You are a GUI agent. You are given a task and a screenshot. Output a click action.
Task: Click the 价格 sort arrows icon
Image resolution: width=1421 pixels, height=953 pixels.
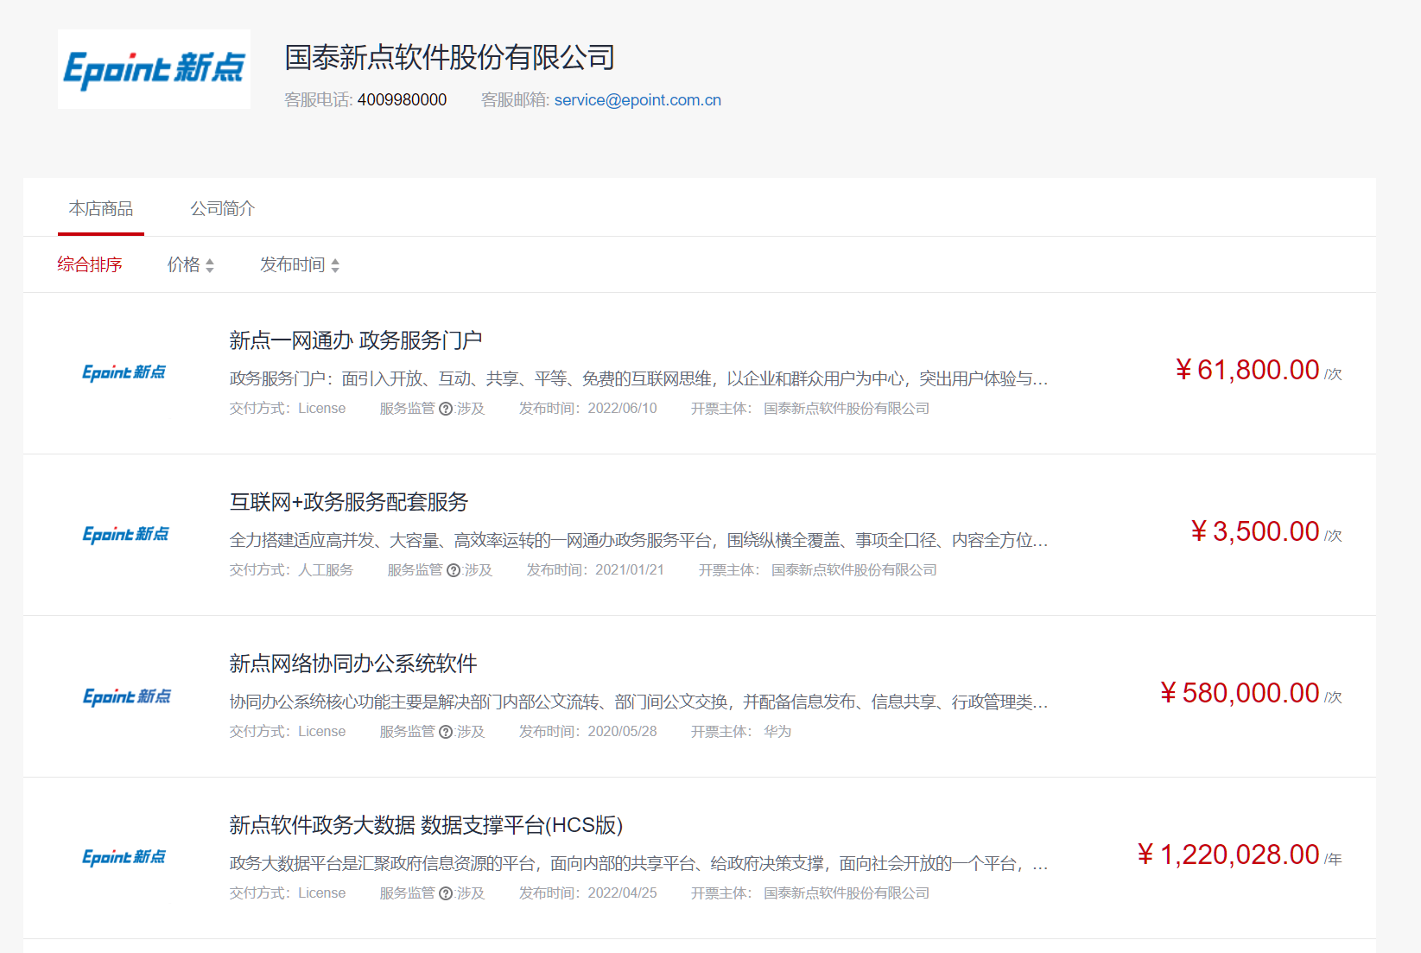(210, 265)
